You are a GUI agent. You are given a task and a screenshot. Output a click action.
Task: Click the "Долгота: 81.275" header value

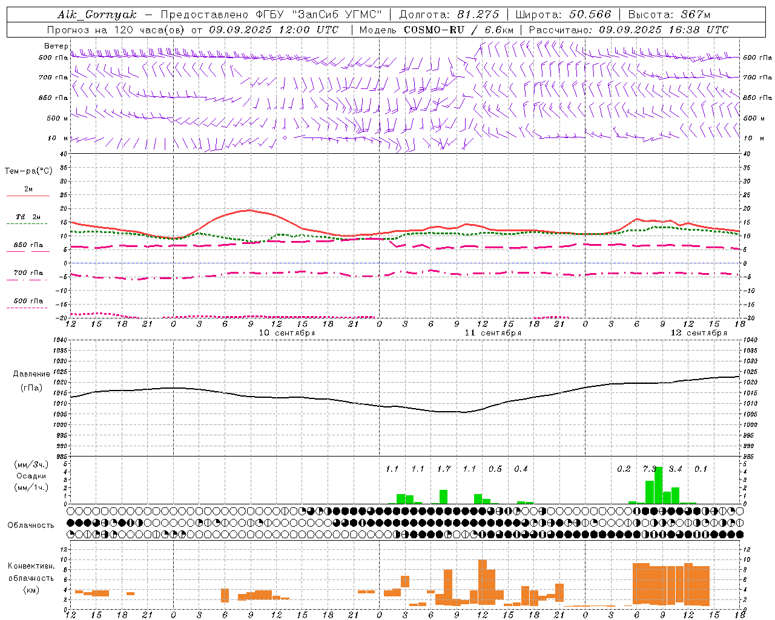(449, 15)
